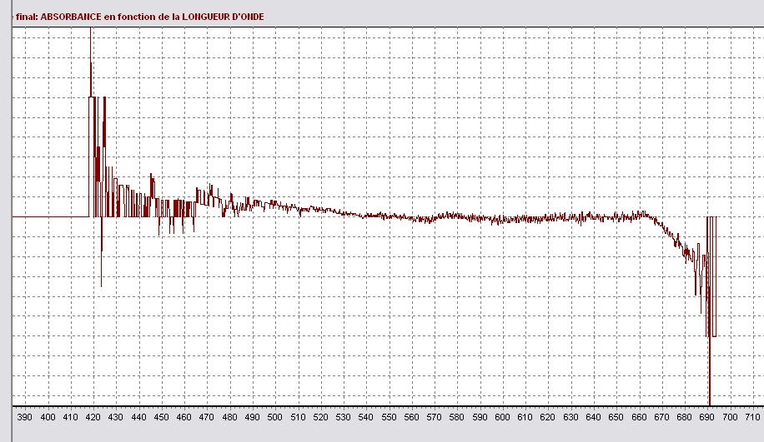This screenshot has height=442, width=764.
Task: Select the 420 tick label on the x-axis
Action: coord(93,417)
